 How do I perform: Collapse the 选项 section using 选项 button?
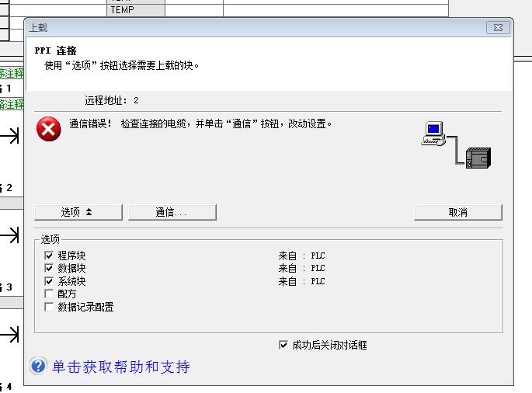(78, 212)
